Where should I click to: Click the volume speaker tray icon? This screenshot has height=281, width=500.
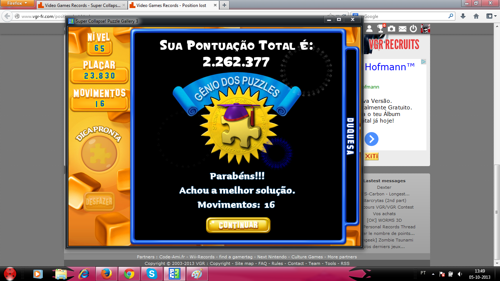[x=460, y=274]
